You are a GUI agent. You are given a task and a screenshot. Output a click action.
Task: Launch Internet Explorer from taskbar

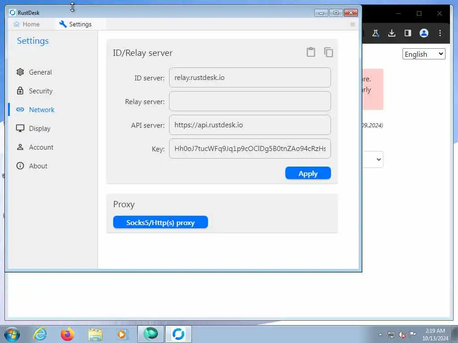point(40,334)
